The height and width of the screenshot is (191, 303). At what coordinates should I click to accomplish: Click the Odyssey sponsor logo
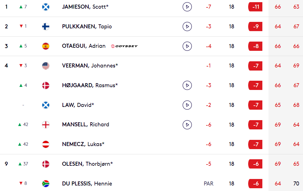click(x=124, y=46)
